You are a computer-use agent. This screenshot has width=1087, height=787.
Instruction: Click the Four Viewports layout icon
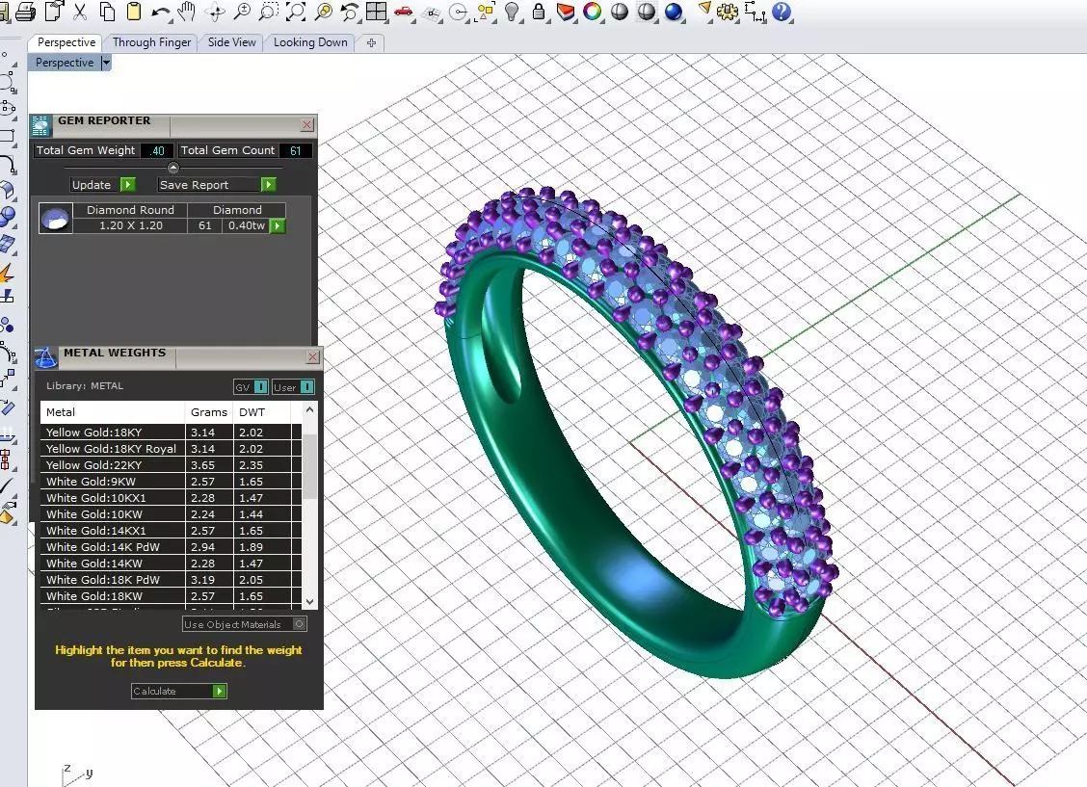pos(377,12)
